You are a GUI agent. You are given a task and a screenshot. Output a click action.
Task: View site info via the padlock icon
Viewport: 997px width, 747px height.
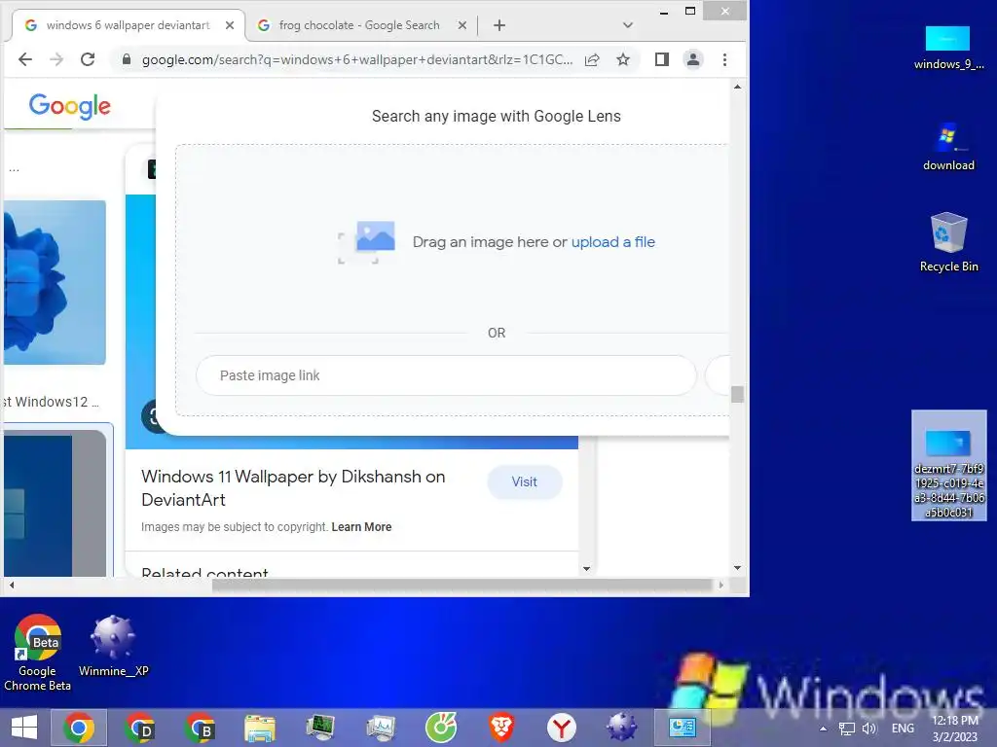click(126, 59)
